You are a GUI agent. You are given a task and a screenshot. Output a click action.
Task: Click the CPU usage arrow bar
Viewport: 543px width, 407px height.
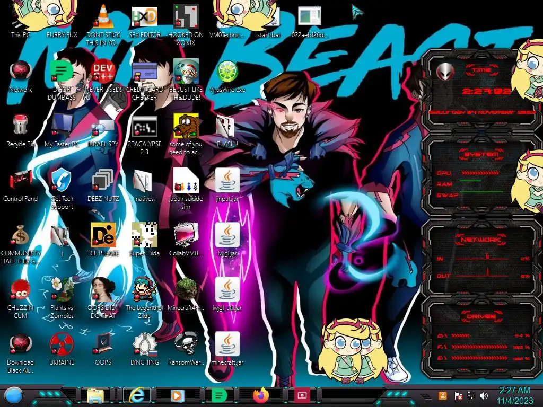tap(480, 173)
